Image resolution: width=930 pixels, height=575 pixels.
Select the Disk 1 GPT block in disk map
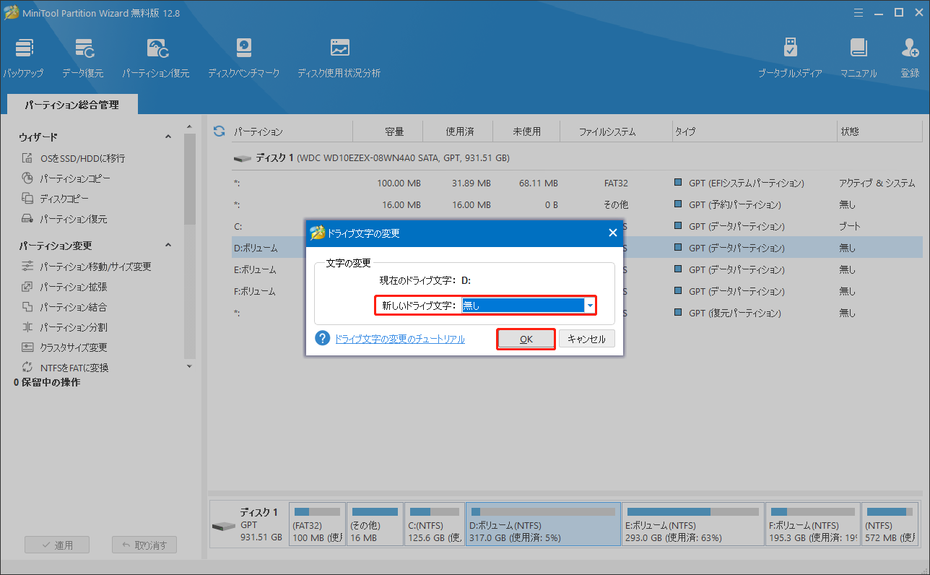coord(248,524)
